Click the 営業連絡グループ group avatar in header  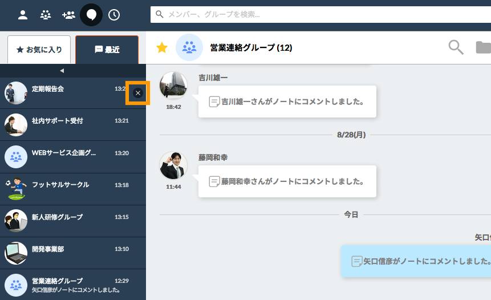[189, 47]
